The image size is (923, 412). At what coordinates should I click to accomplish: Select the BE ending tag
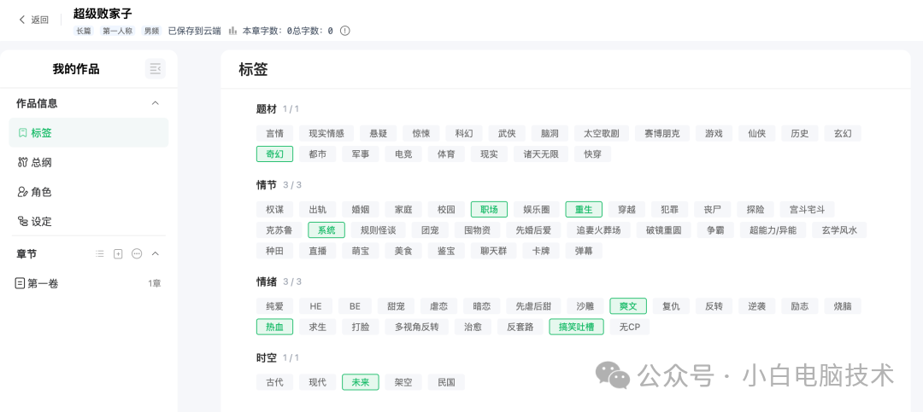click(355, 306)
